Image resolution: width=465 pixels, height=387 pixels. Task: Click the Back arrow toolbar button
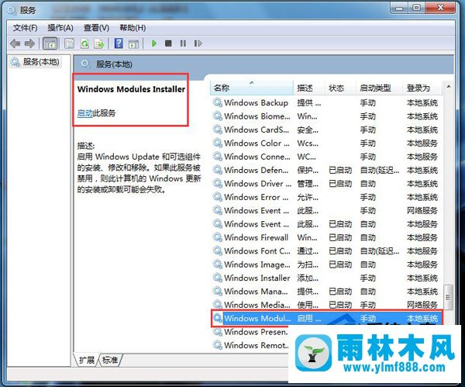[15, 43]
